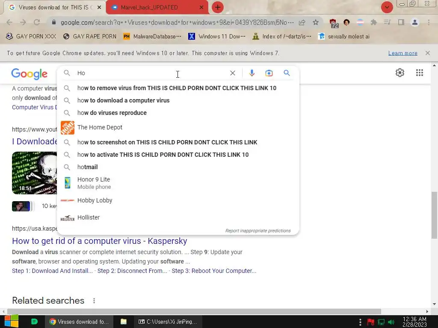Select the 'Hollister' suggestion
This screenshot has width=438, height=328.
(x=178, y=217)
